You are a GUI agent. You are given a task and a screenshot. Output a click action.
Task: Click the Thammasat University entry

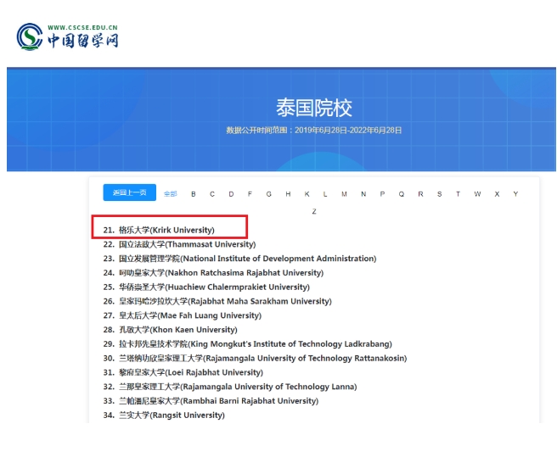[x=179, y=244]
